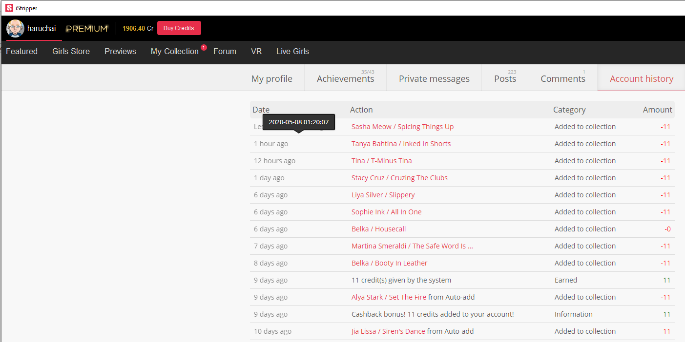Click the iStripper app logo in title bar
Screen dimensions: 685x342
9,8
